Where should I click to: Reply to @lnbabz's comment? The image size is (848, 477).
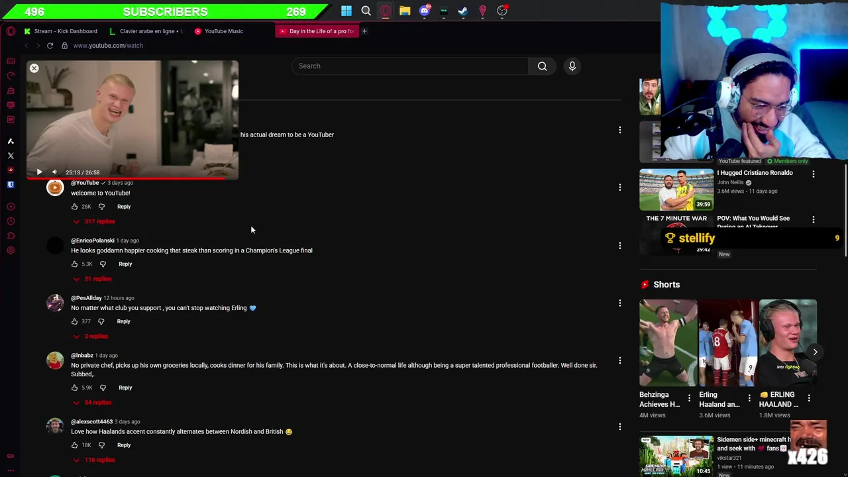[x=125, y=388]
